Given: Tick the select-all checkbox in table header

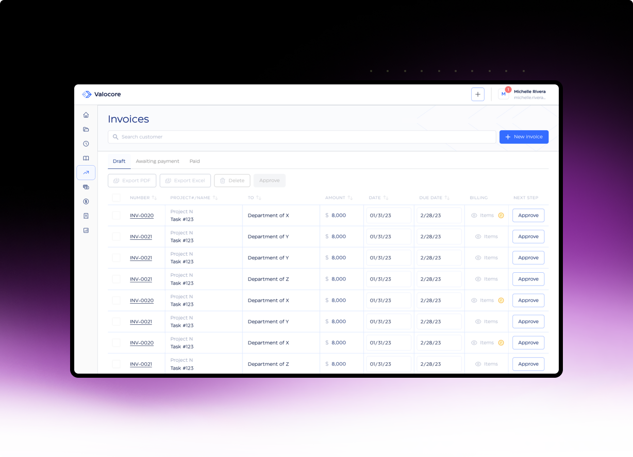Looking at the screenshot, I should click(x=116, y=198).
